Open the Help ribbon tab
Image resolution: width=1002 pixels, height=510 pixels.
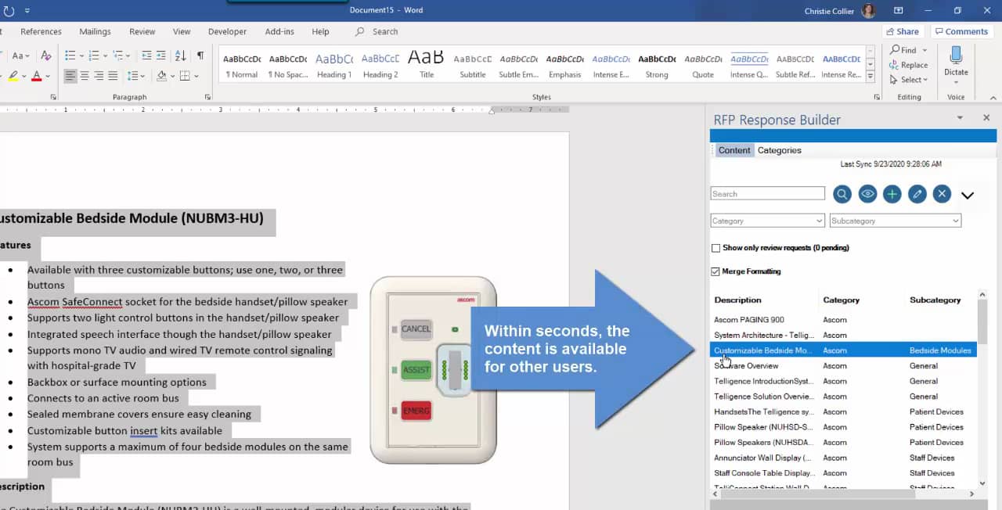coord(320,32)
